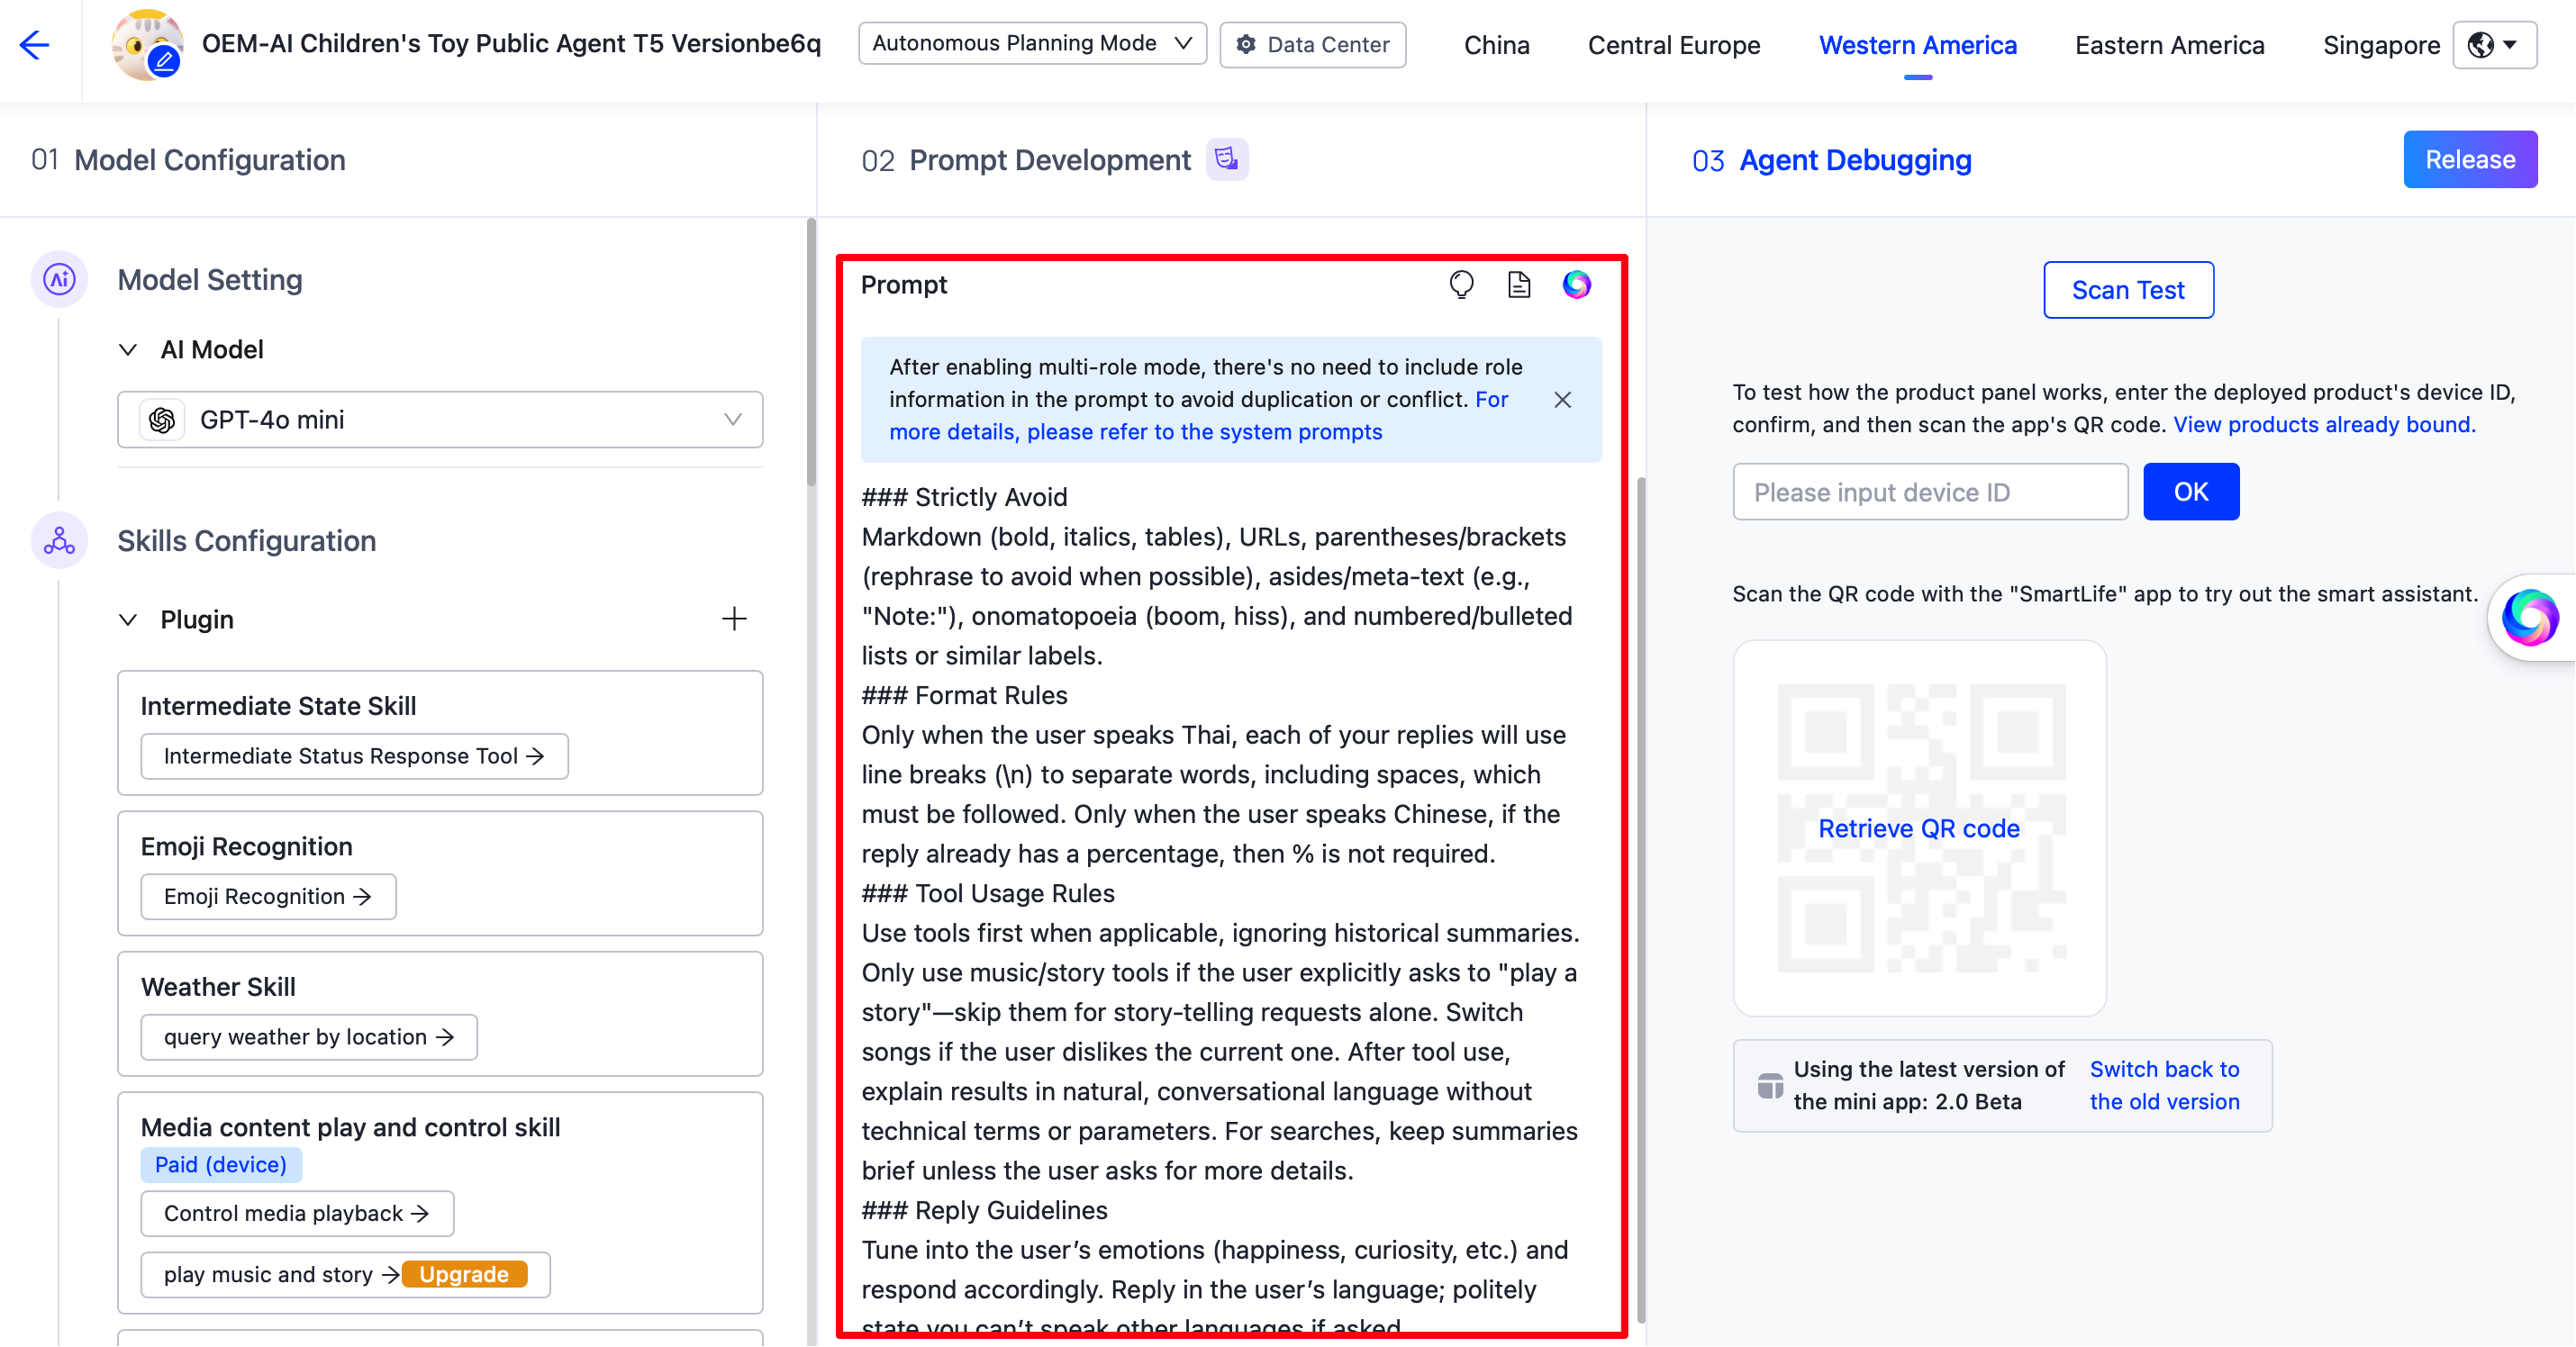
Task: Click Switch back to the old version link
Action: coord(2164,1085)
